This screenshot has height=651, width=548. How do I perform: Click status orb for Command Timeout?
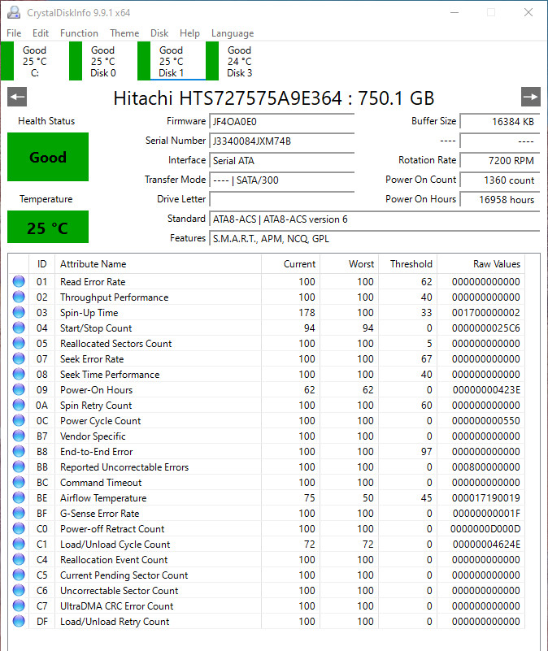point(19,482)
